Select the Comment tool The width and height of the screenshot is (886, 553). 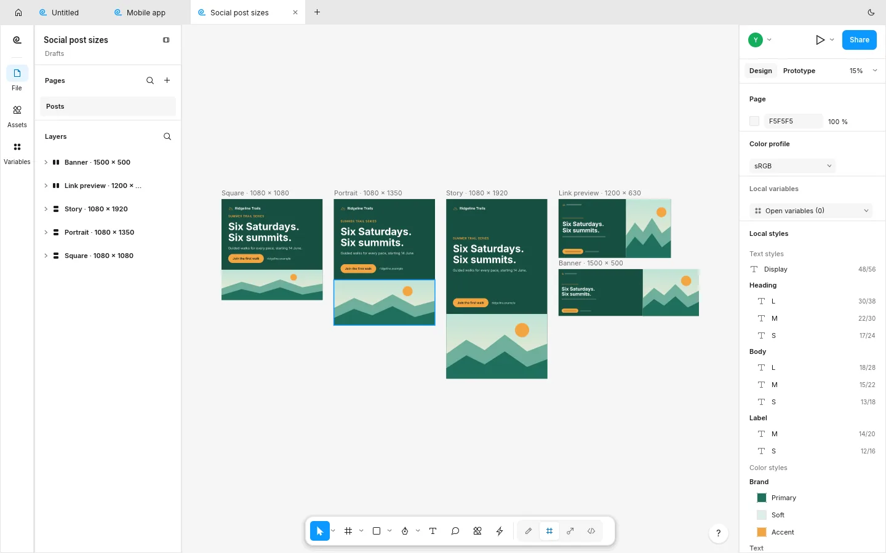(455, 531)
